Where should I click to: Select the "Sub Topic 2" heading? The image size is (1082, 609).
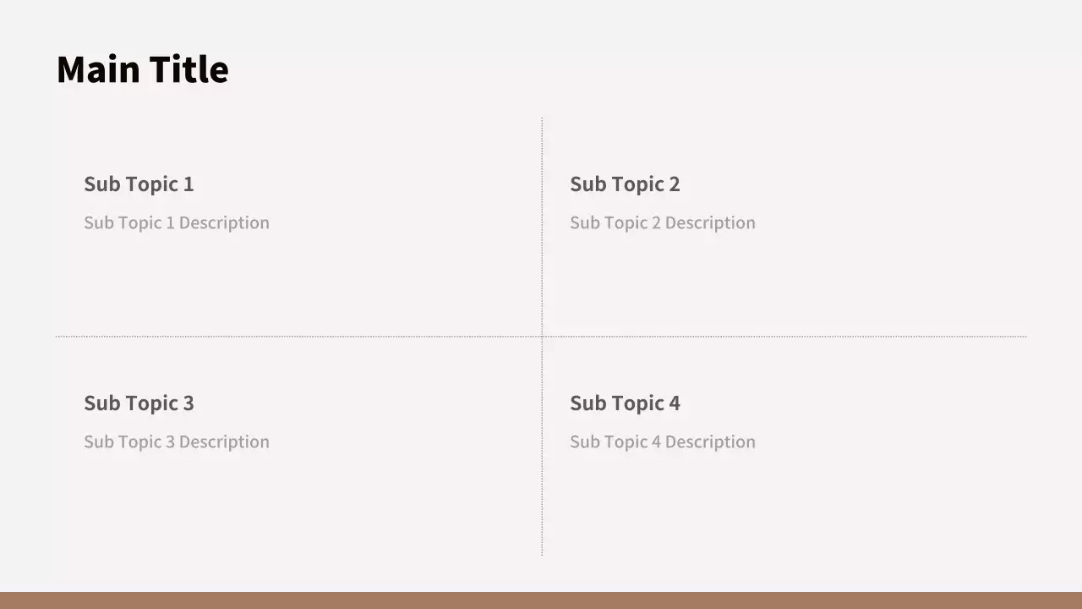pos(625,184)
